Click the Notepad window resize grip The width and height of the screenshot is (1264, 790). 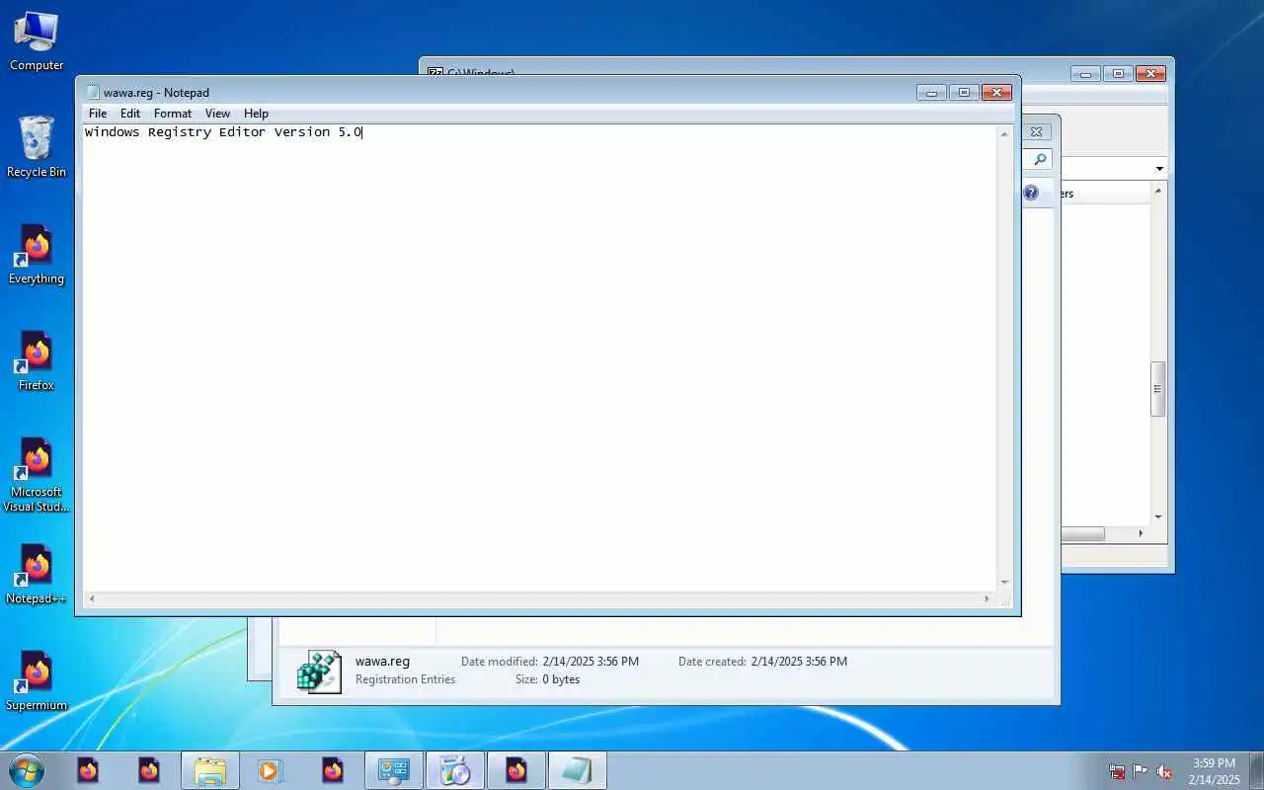[x=1005, y=598]
